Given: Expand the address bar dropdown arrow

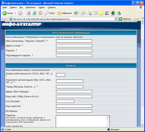Looking at the screenshot, I should [116, 19].
